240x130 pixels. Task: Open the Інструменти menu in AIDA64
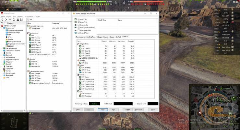coord(29,17)
